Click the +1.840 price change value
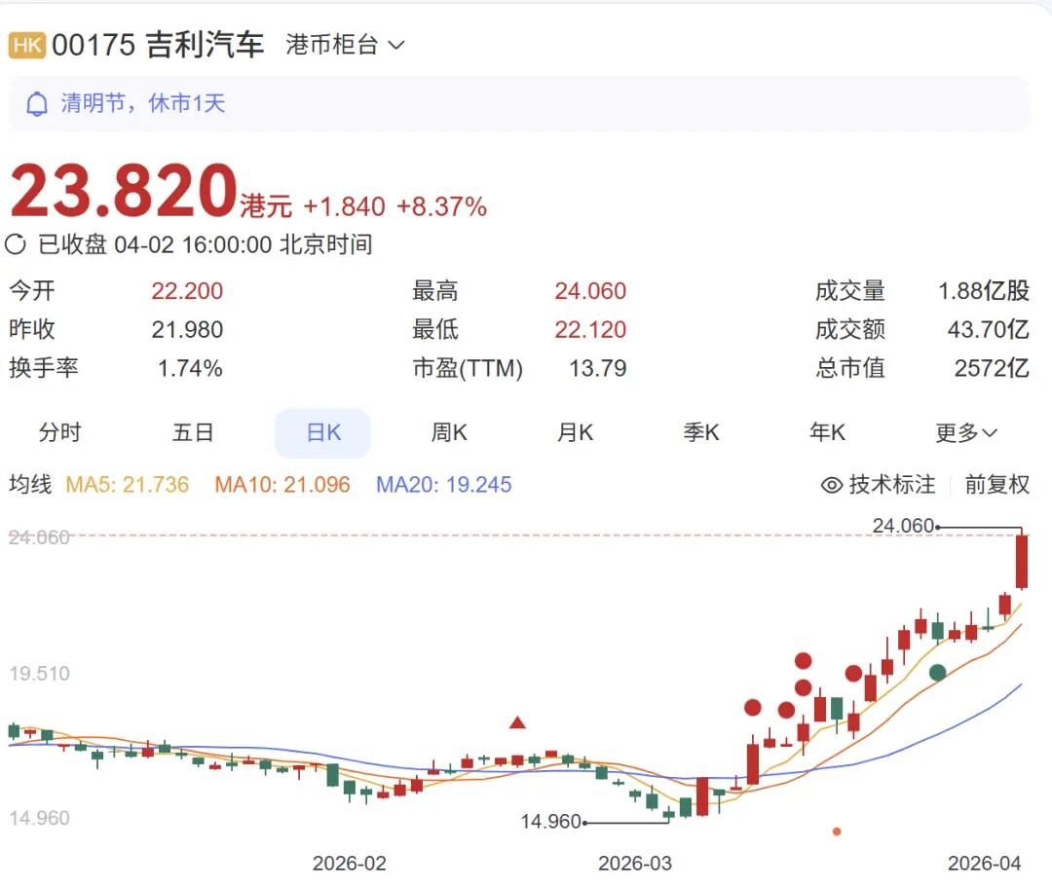The width and height of the screenshot is (1052, 887). [x=344, y=206]
